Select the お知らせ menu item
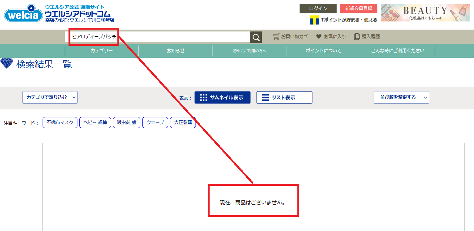Viewport: 474px width, 231px height. tap(176, 51)
